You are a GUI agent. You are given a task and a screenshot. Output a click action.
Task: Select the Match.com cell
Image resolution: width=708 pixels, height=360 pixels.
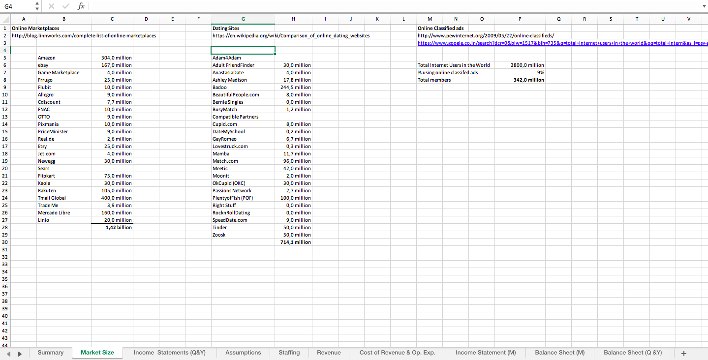pos(243,161)
